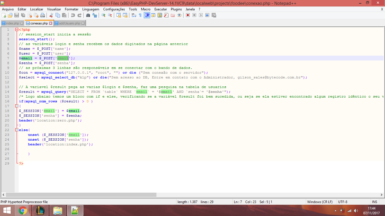Open the Executar menu
The image size is (385, 216).
(161, 9)
